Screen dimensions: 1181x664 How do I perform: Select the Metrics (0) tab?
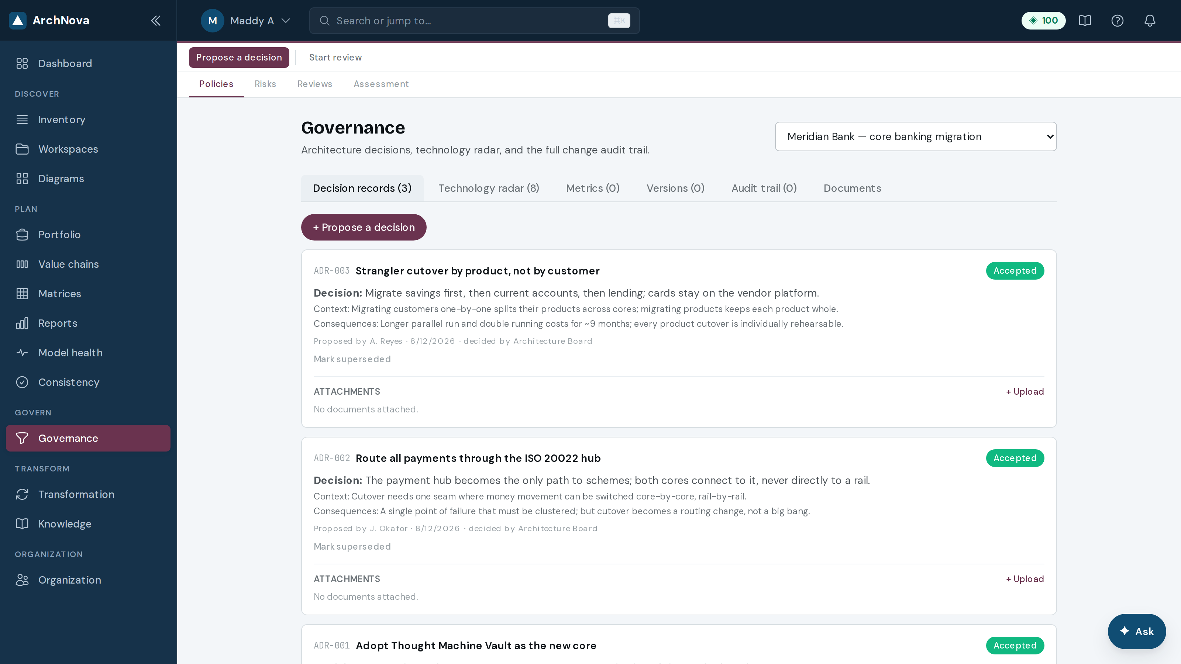coord(593,189)
